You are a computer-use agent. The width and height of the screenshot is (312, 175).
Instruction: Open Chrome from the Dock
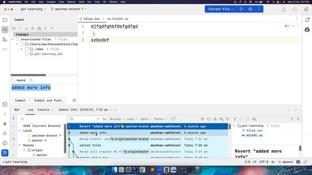(142, 170)
